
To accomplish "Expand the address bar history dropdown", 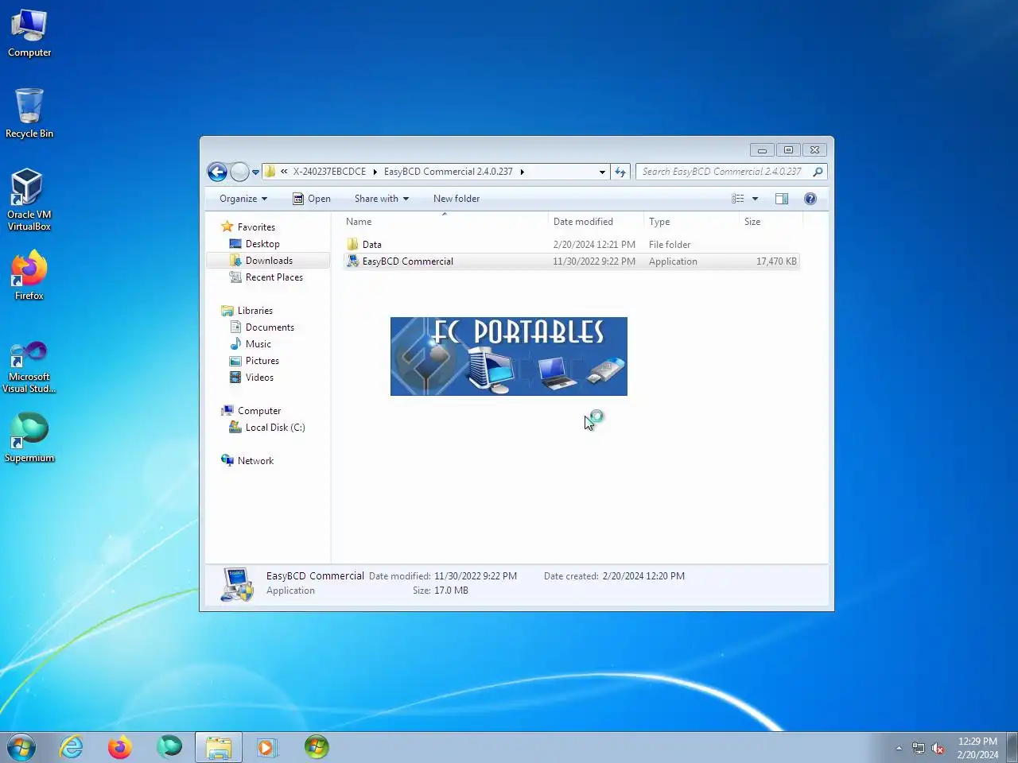I will 602,172.
